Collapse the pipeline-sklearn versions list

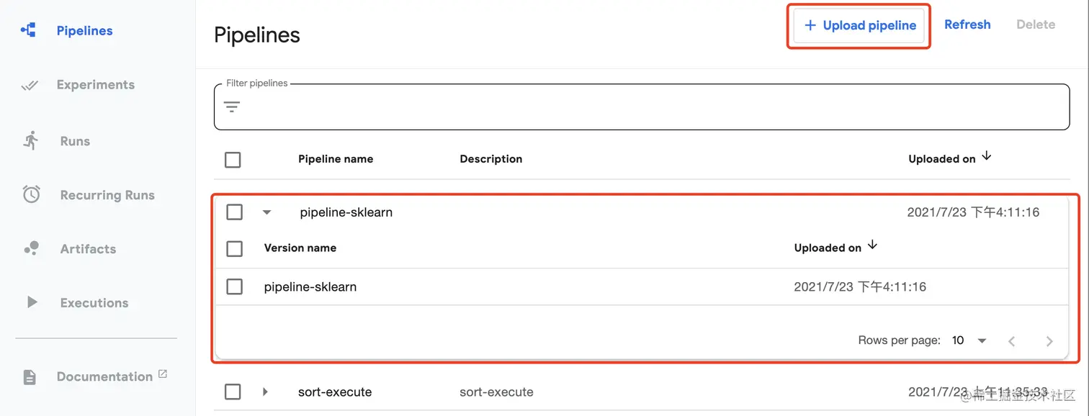pyautogui.click(x=266, y=212)
